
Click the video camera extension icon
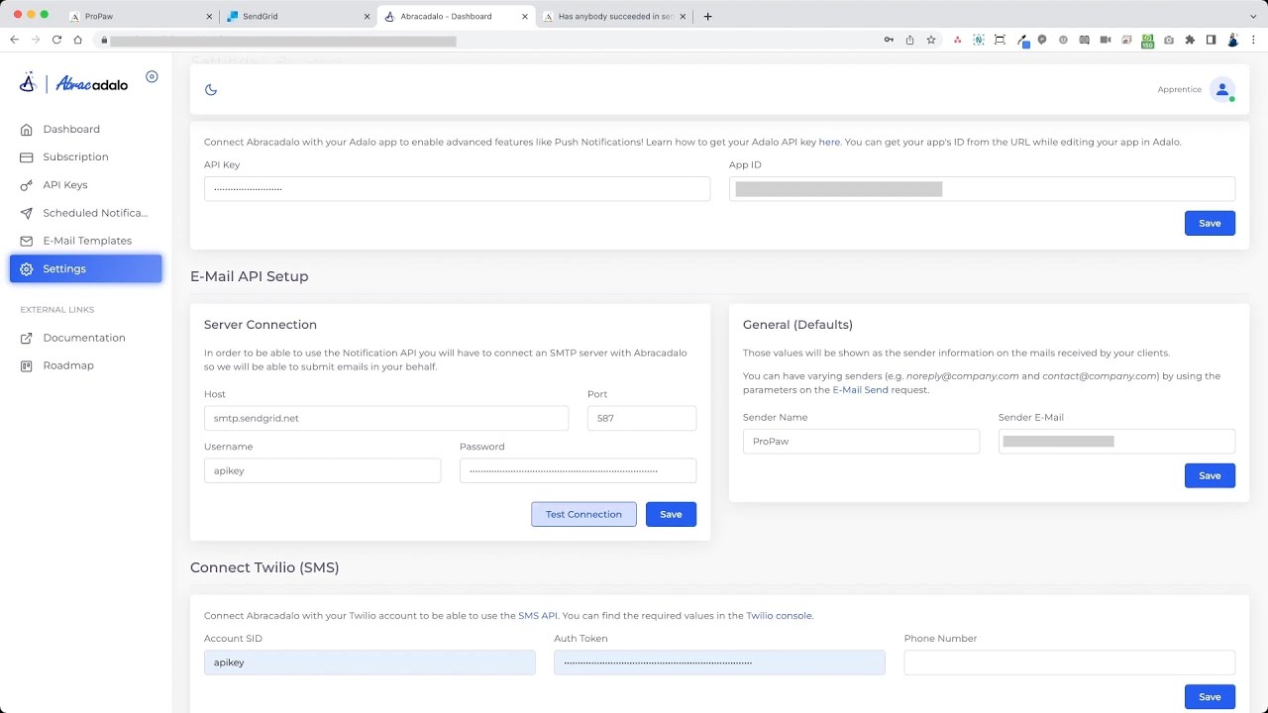pyautogui.click(x=1106, y=40)
